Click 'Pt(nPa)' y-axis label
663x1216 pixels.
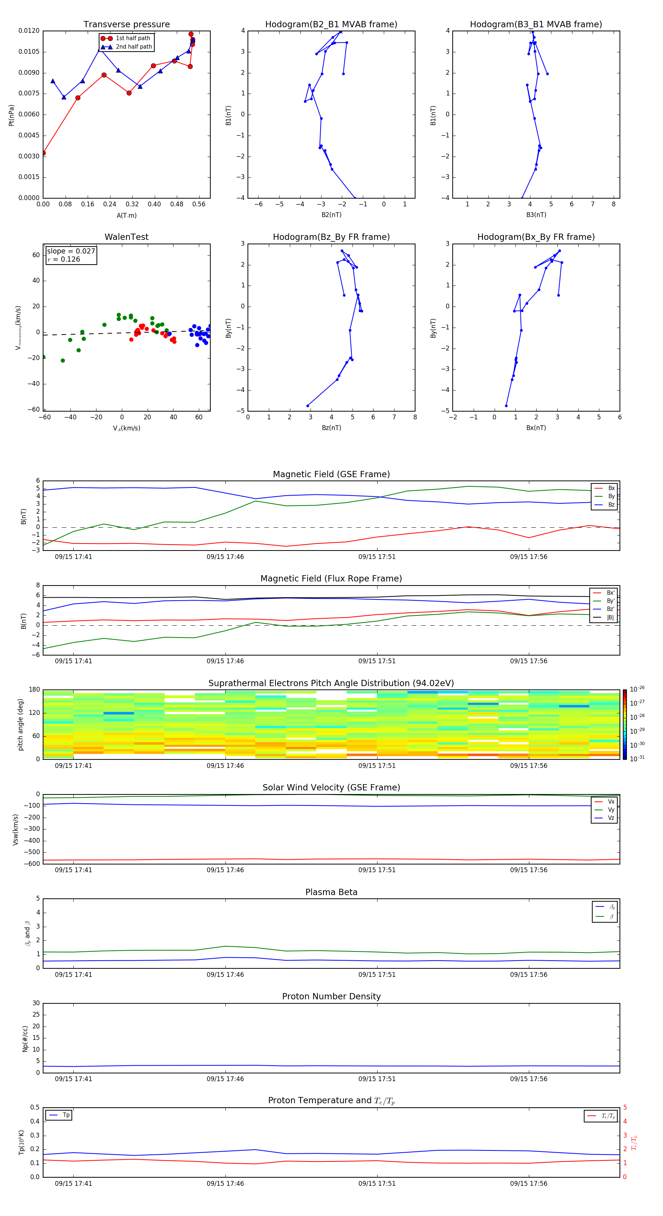click(x=11, y=115)
